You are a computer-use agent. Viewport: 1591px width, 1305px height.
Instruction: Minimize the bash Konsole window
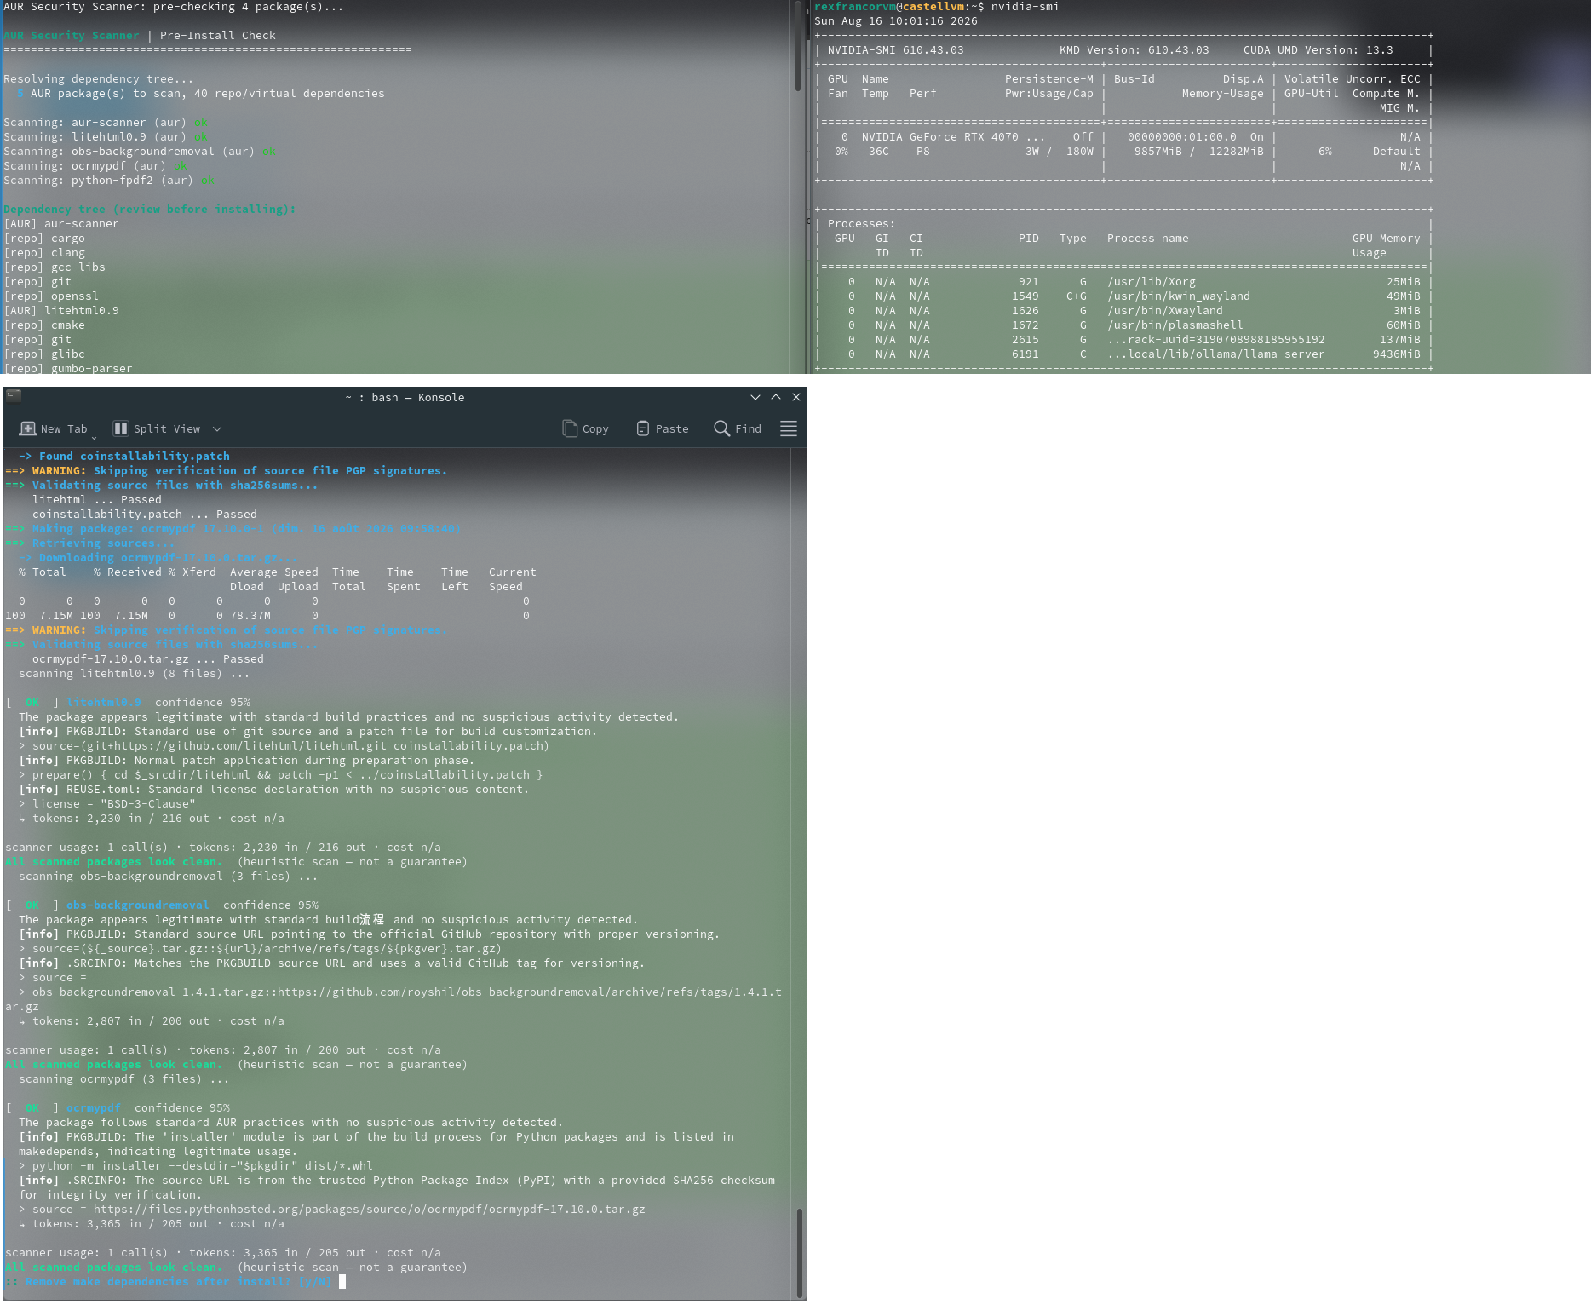click(755, 397)
